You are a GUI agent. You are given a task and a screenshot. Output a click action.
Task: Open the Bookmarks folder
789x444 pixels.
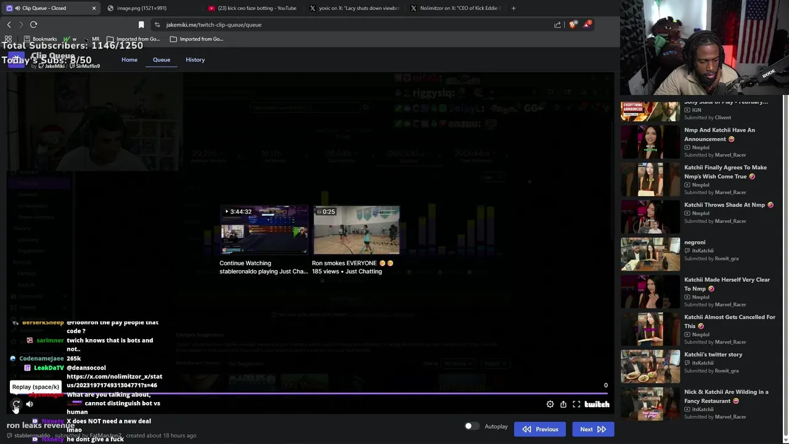pyautogui.click(x=40, y=39)
